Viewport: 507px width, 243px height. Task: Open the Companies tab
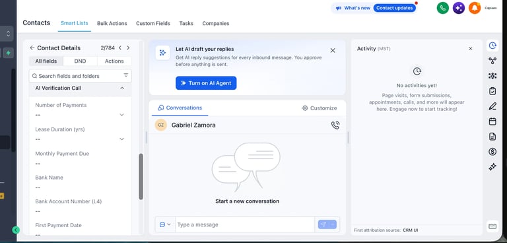[x=216, y=23]
